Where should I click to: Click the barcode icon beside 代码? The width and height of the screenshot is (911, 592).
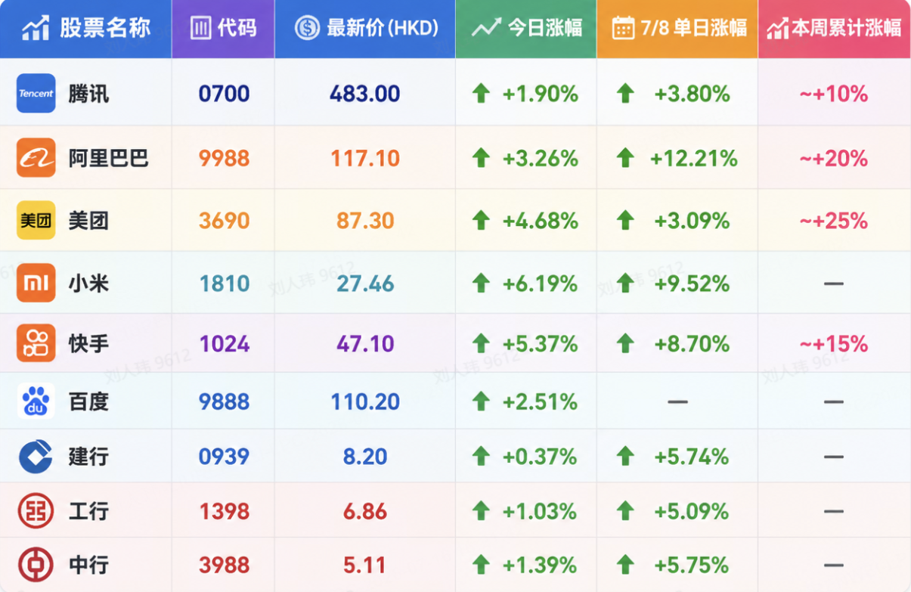200,29
